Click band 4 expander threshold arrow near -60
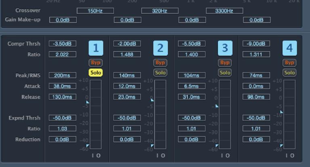 click(281, 146)
